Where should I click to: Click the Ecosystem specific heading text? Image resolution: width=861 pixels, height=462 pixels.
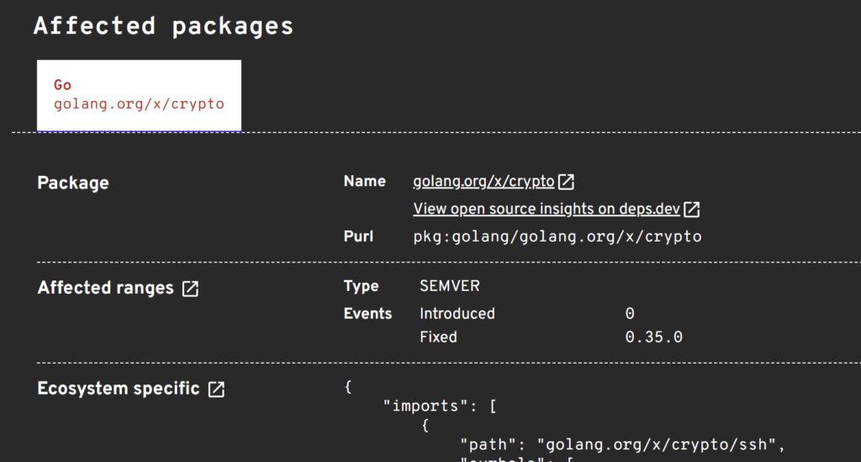click(x=118, y=389)
